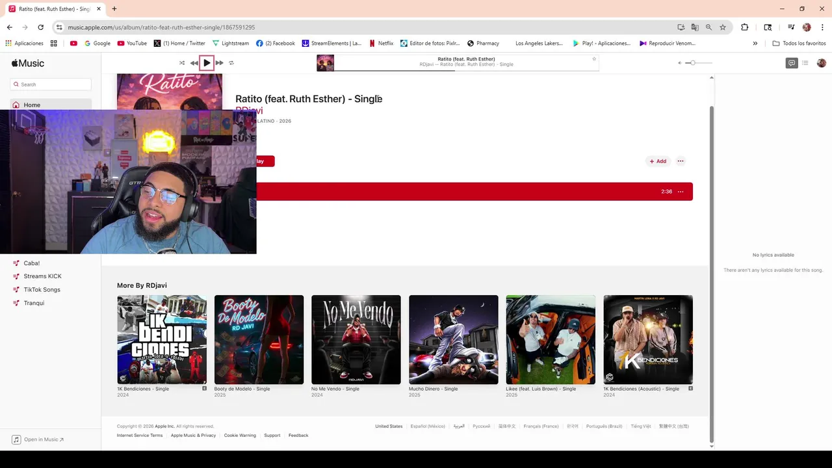The width and height of the screenshot is (832, 468).
Task: Open a new Chrome tab
Action: (114, 9)
